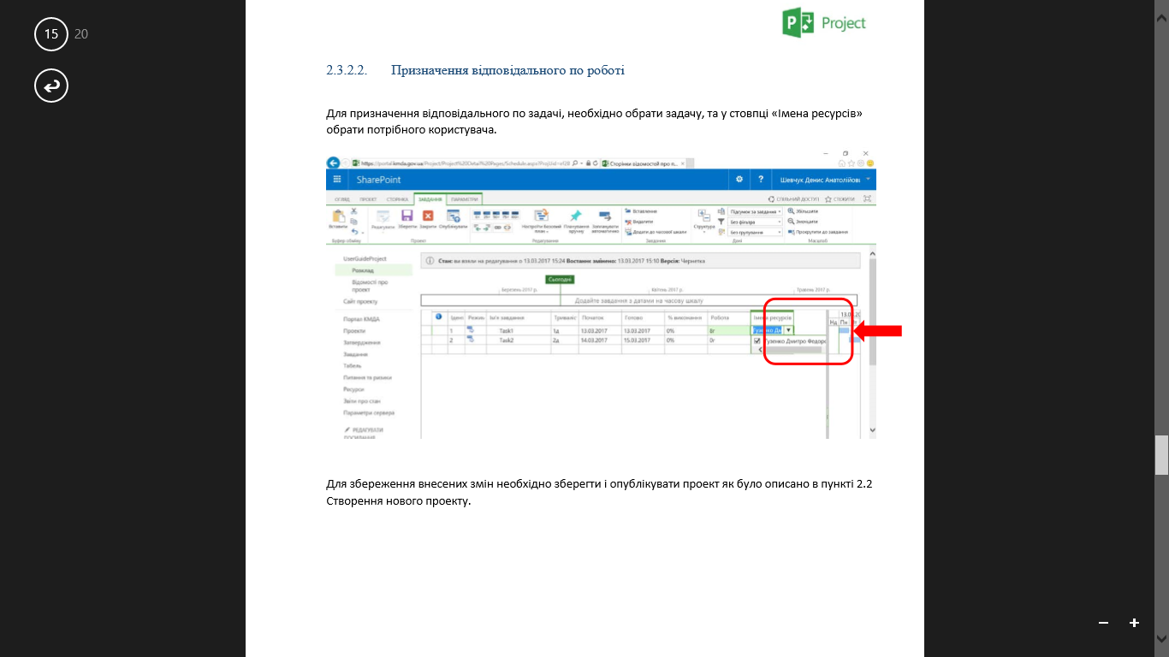
Task: Click the document's vertical scrollbar thumb
Action: pos(1161,454)
